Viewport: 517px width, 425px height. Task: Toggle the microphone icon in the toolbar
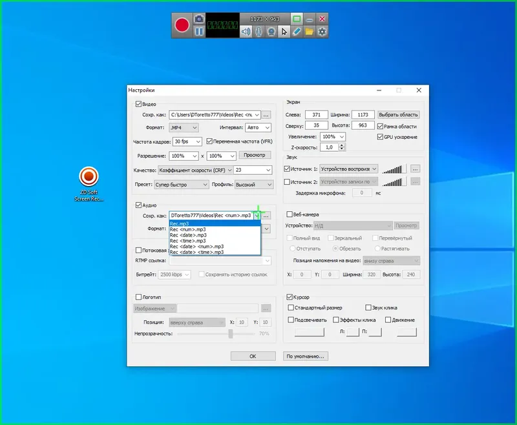pos(258,31)
